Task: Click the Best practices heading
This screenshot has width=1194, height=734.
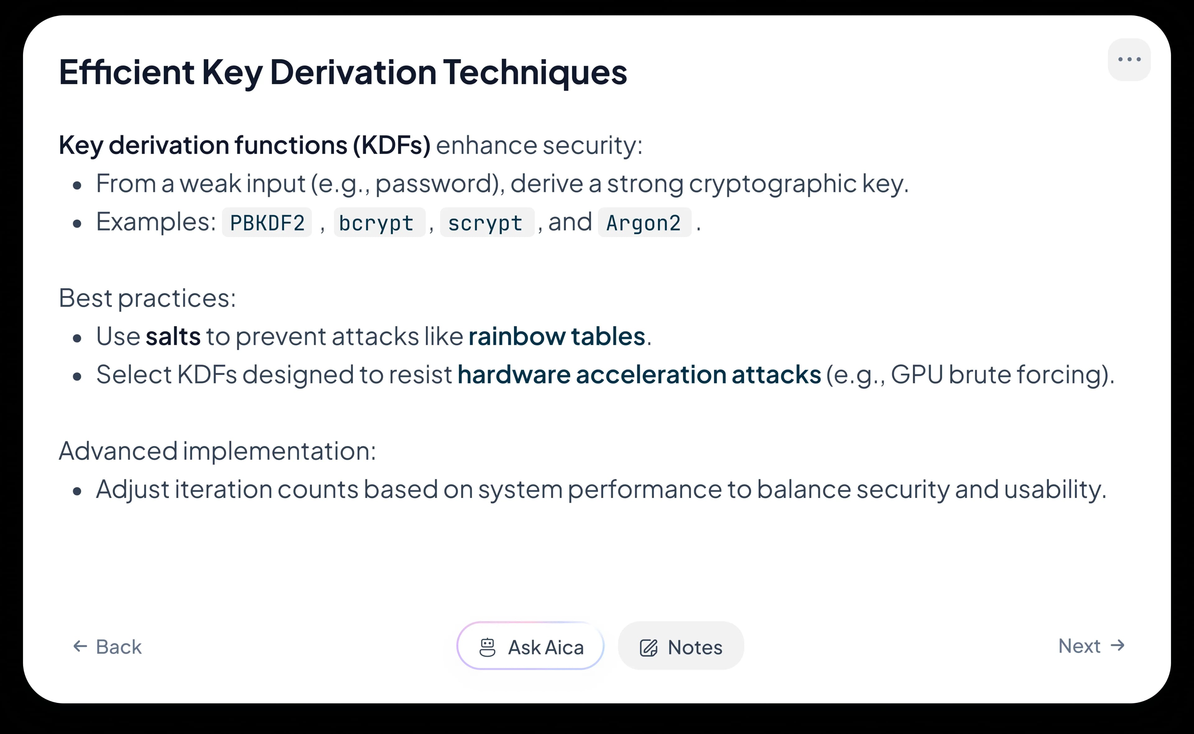Action: tap(147, 298)
